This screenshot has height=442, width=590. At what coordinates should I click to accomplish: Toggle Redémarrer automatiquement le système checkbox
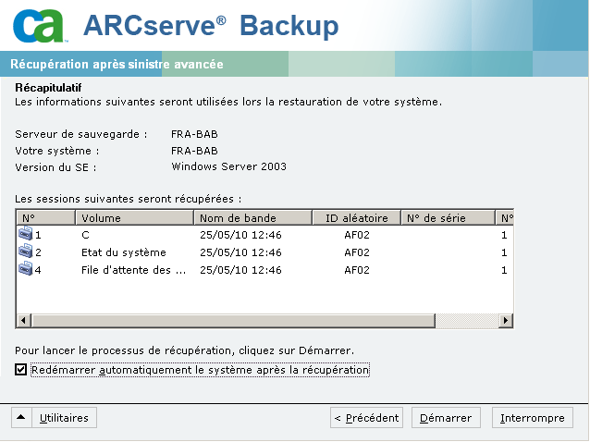(x=21, y=370)
